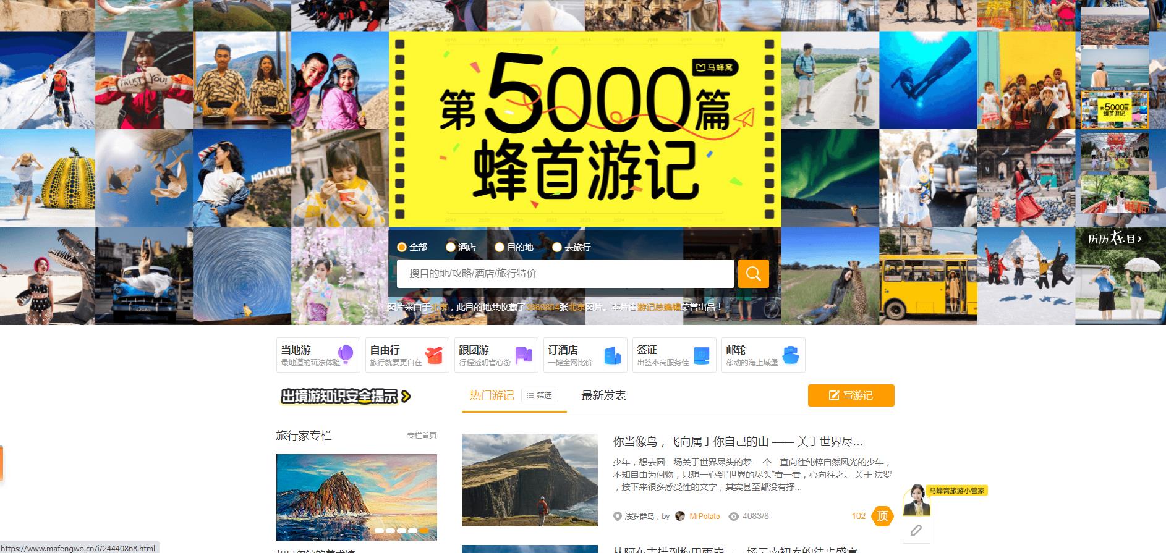The image size is (1166, 553).
Task: Click the location pin icon beside 法罗群岛
Action: (617, 517)
